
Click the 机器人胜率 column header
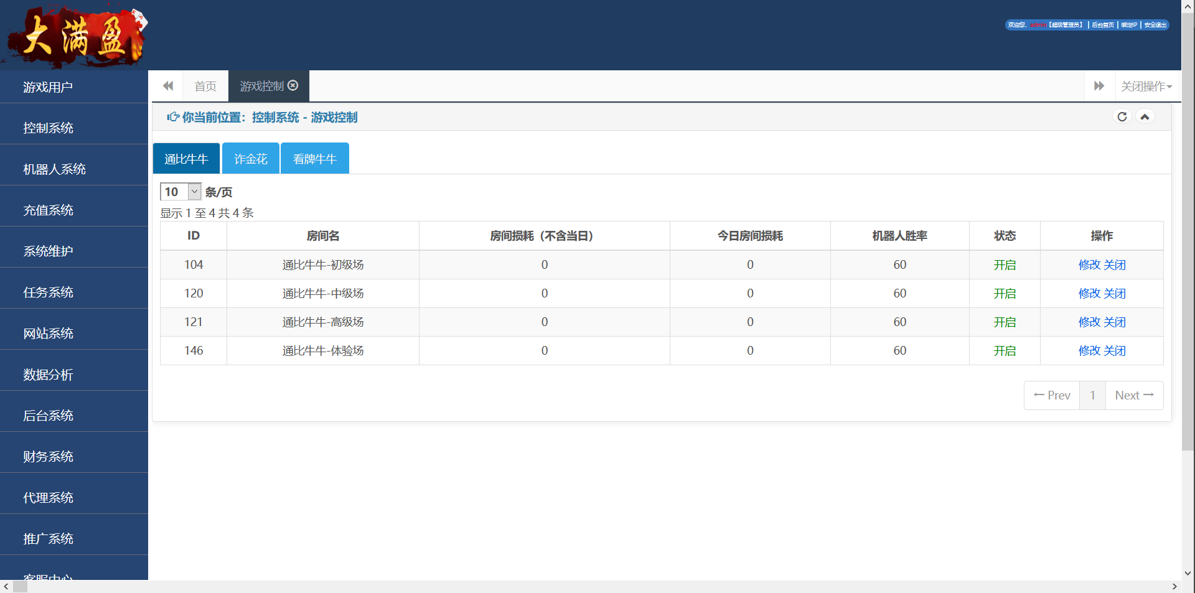coord(900,236)
